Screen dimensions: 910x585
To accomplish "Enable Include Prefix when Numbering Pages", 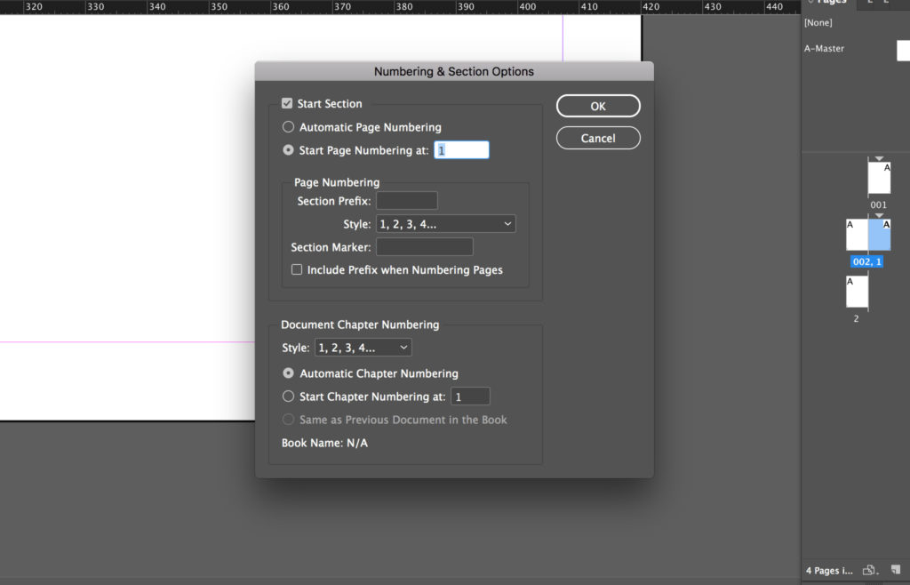I will [297, 270].
